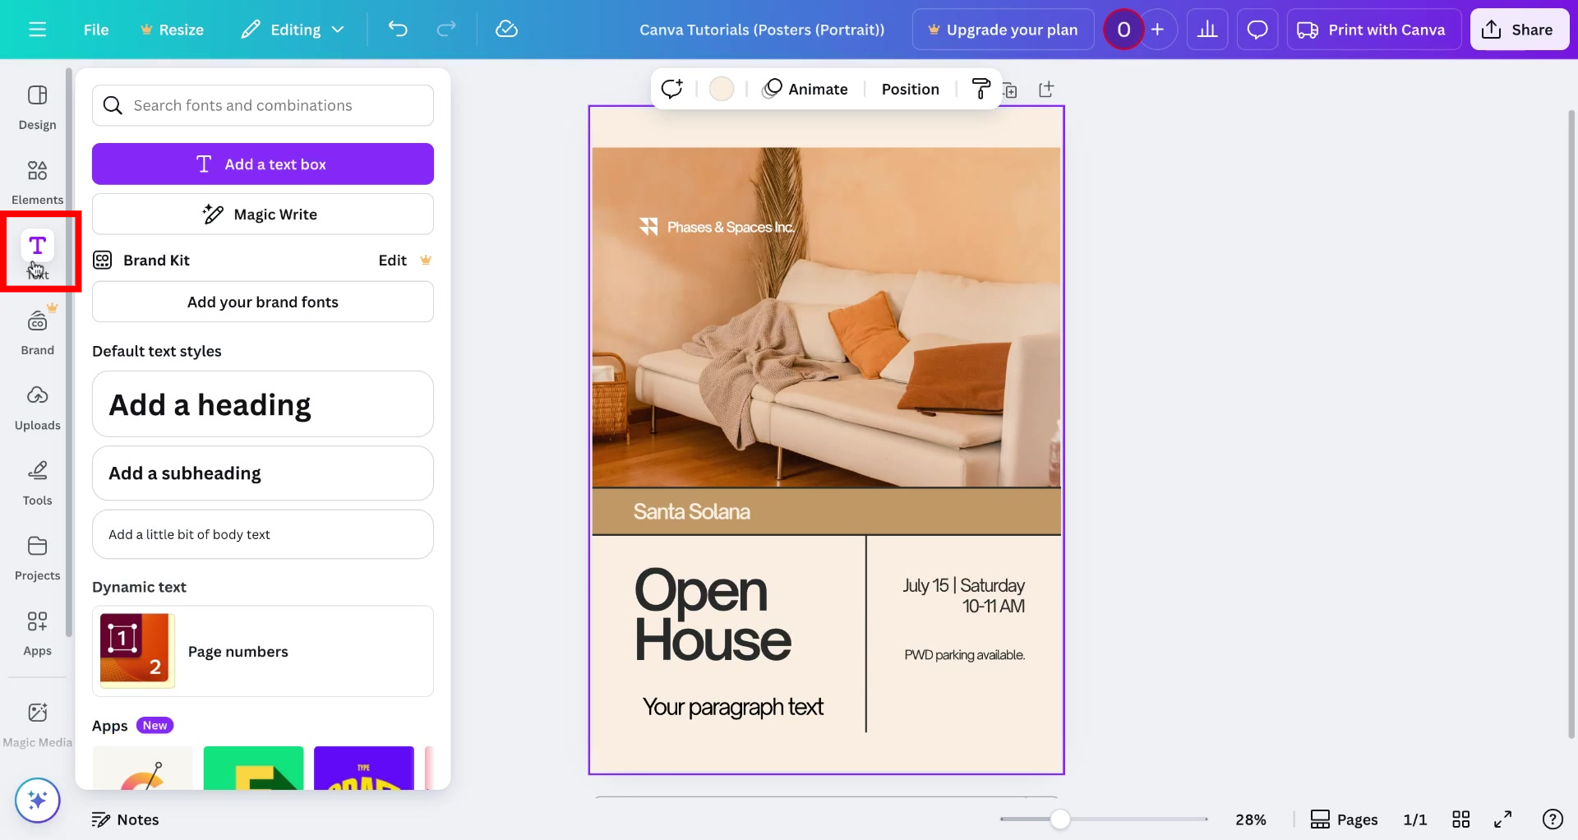
Task: View design insights with the chart icon
Action: tap(1207, 29)
